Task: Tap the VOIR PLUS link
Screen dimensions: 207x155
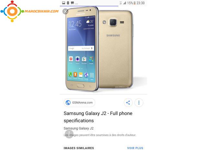Action: click(135, 148)
